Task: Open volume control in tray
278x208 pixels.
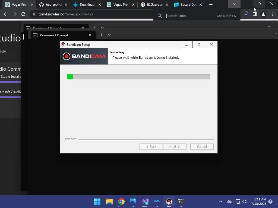Action: point(244,201)
